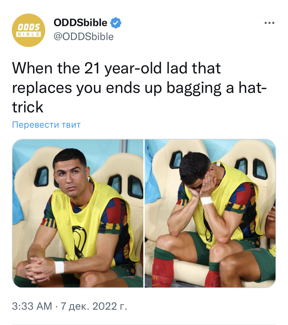Open the right photo with face in hands
This screenshot has height=325, width=288.
(x=210, y=213)
